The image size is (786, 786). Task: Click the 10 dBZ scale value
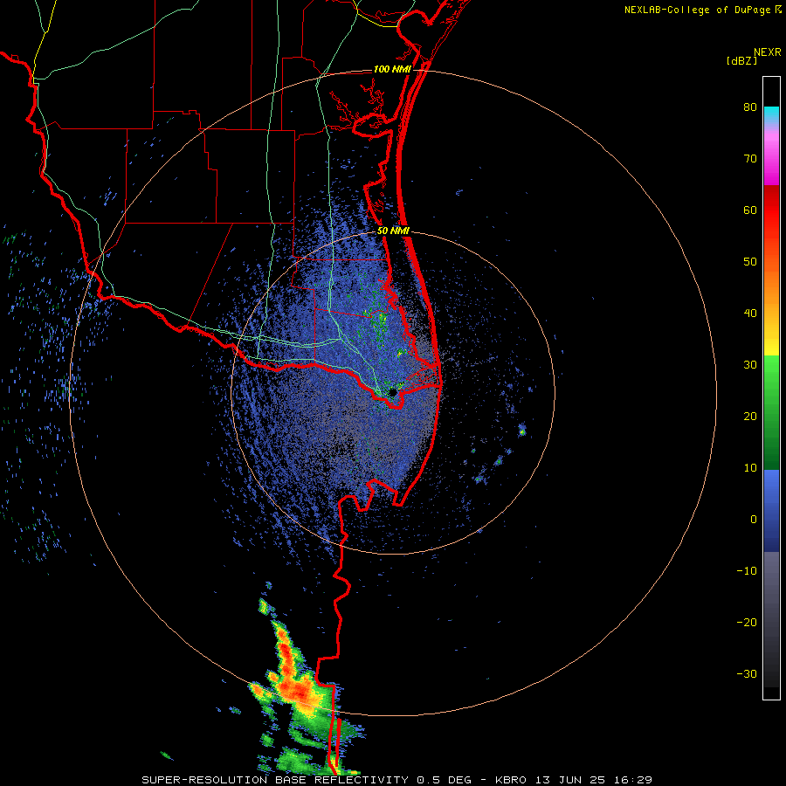(x=750, y=468)
